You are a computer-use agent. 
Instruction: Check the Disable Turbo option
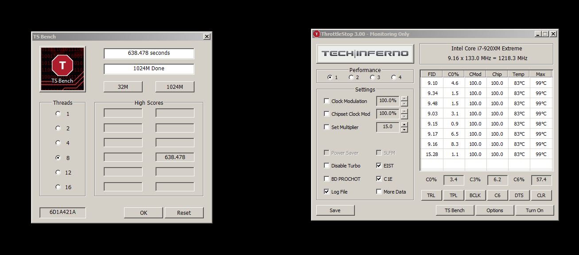(327, 166)
